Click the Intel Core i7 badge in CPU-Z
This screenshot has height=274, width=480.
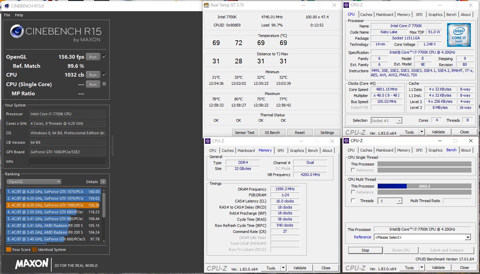(x=459, y=35)
